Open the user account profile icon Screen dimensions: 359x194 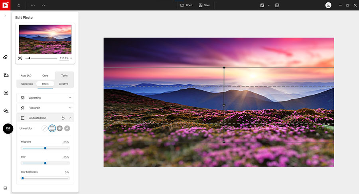coord(328,5)
